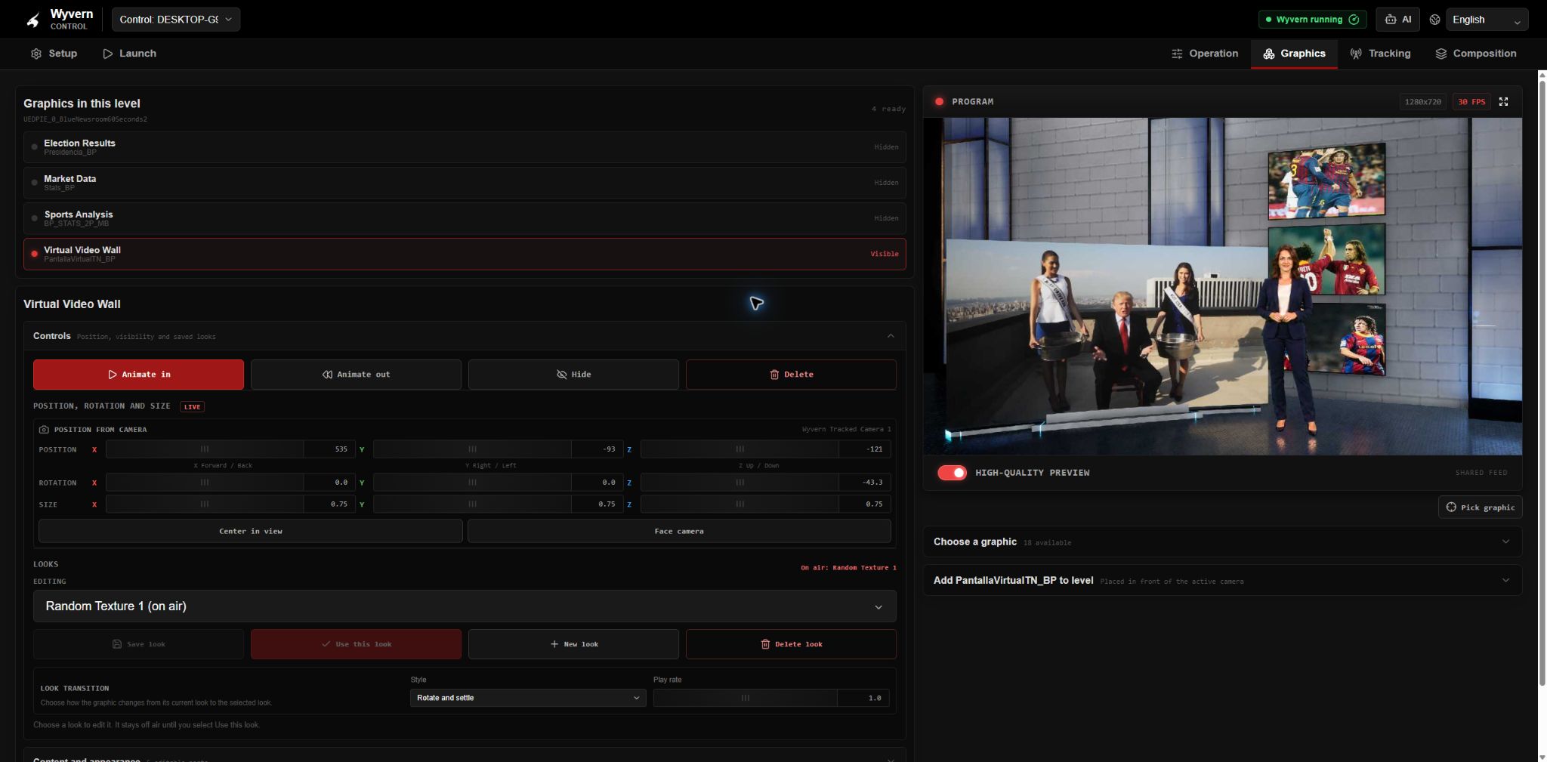Open the English language dropdown

[x=1487, y=20]
